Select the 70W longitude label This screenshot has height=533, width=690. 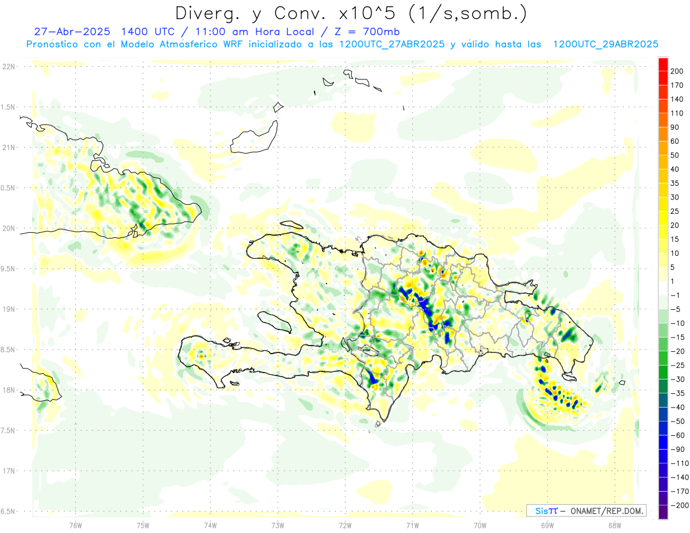tap(480, 524)
